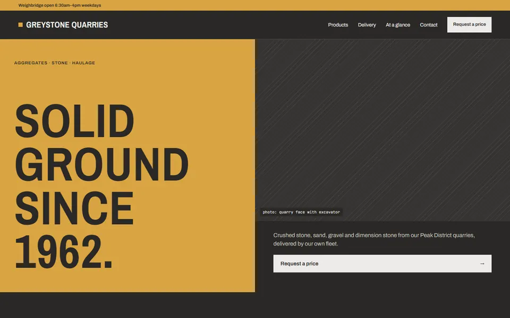Click the wide hero Request a price button
Screen dimensions: 510x318
pos(382,263)
